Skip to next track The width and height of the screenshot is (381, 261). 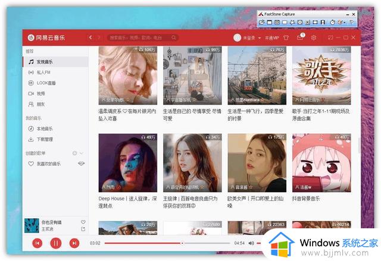coord(74,243)
